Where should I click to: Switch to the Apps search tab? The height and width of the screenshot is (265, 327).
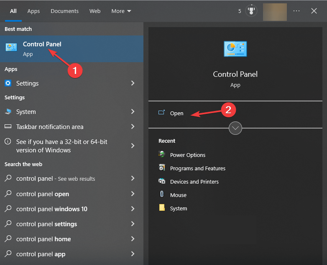tap(33, 11)
